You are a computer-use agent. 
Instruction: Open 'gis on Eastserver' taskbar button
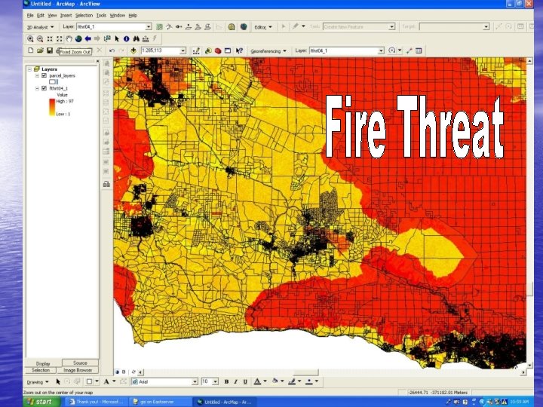(160, 402)
